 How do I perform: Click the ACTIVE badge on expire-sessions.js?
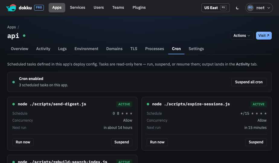258,104
